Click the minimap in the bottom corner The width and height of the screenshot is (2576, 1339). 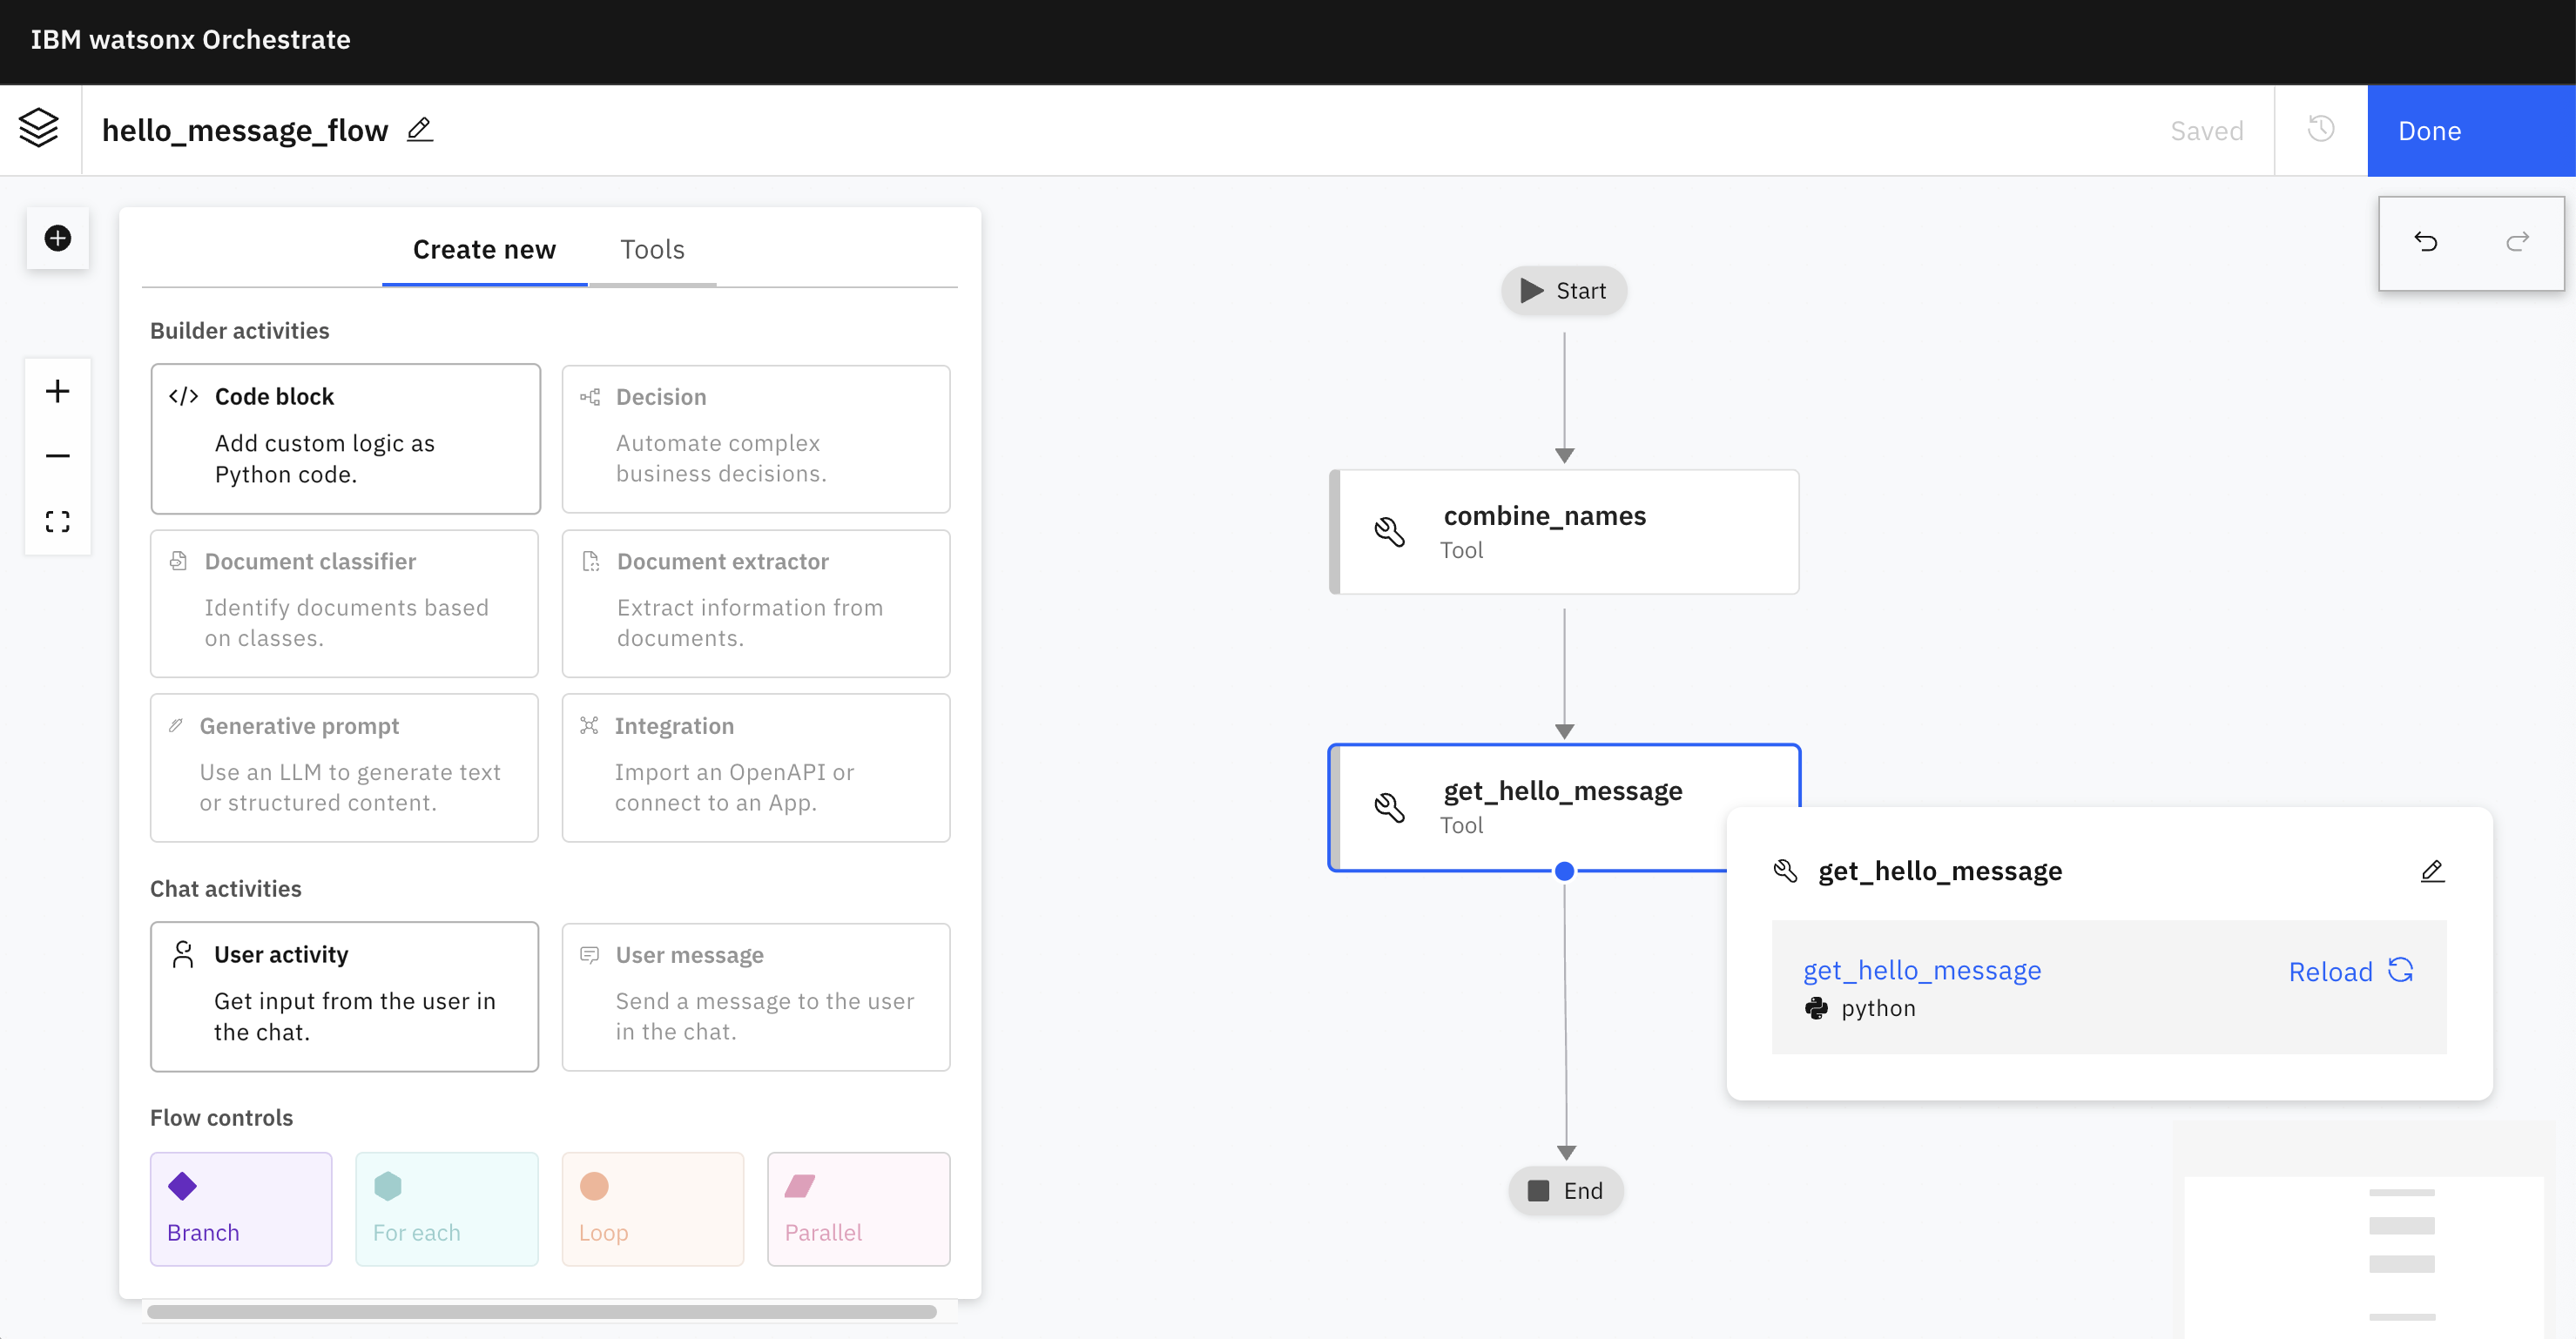pos(2363,1257)
